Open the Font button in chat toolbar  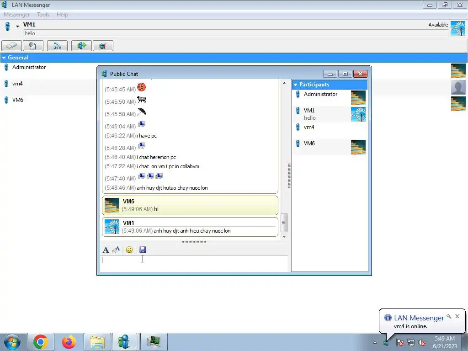(106, 250)
